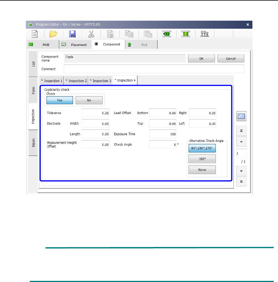This screenshot has height=282, width=278.
Task: Go to previous record up arrow
Action: pyautogui.click(x=241, y=141)
